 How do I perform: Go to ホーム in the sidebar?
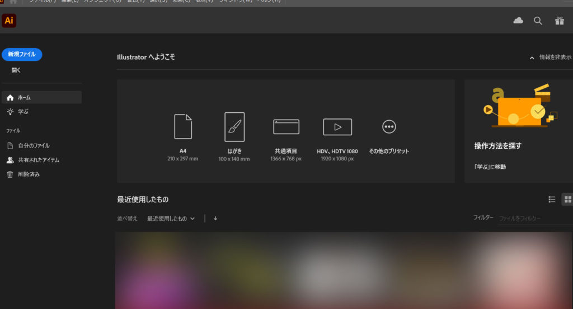click(x=41, y=97)
